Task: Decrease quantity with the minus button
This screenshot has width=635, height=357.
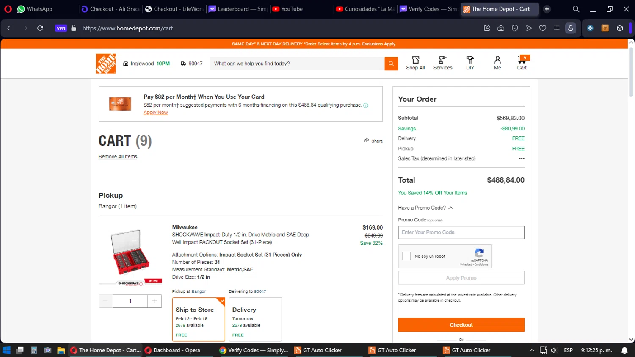Action: 106,301
